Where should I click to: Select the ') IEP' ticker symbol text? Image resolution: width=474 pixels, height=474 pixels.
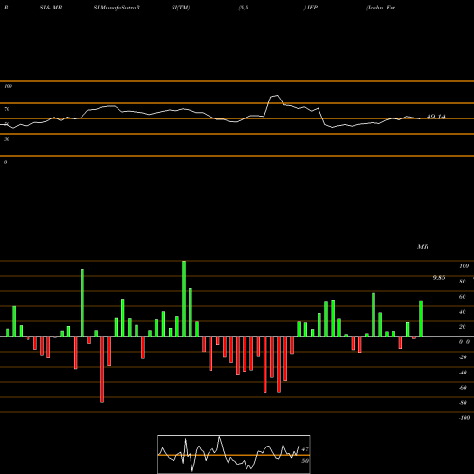[310, 8]
